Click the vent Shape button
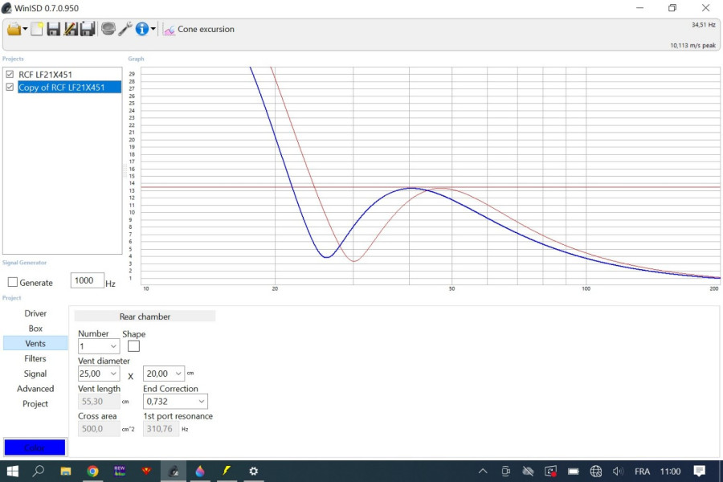723x482 pixels. pos(133,346)
